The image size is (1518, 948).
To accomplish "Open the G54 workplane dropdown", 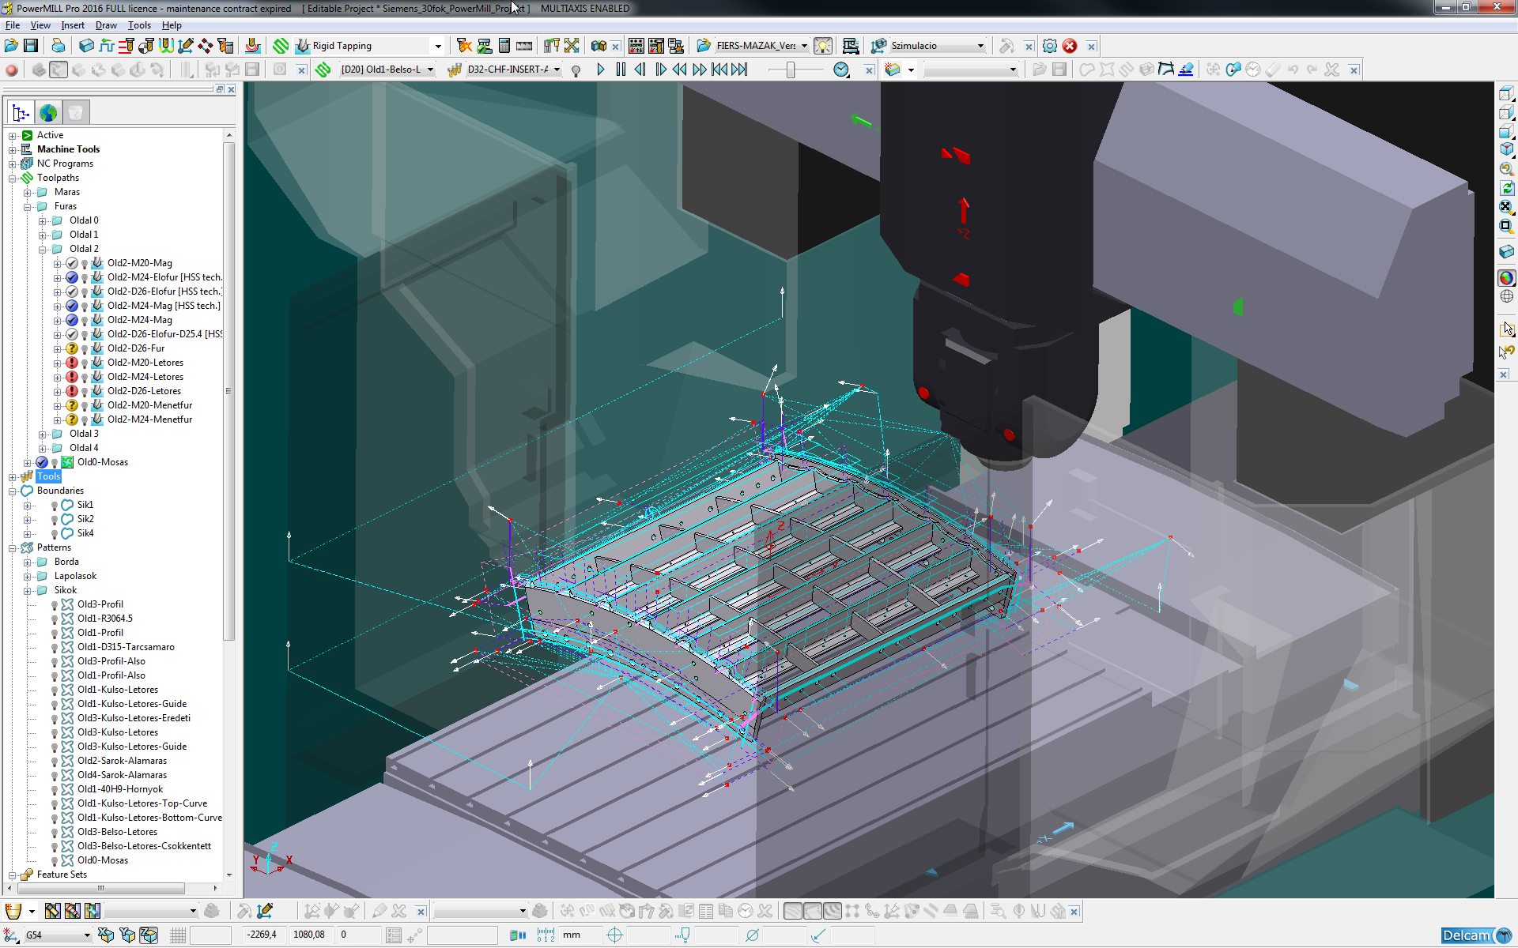I will pos(86,935).
